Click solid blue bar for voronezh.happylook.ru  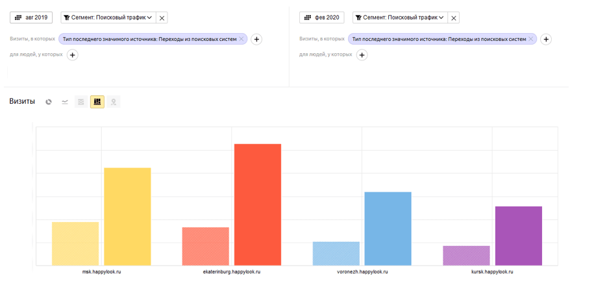[388, 228]
